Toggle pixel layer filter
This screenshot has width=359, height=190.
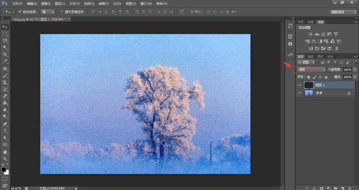(323, 62)
